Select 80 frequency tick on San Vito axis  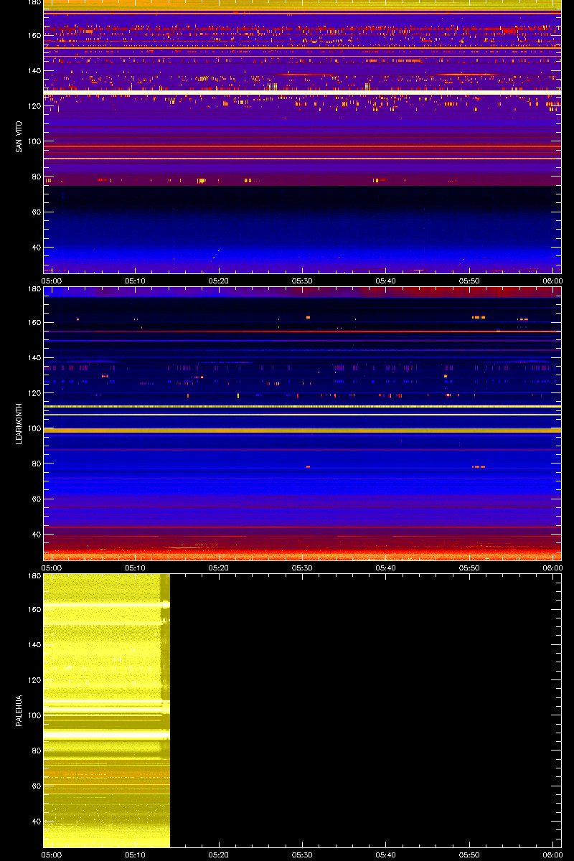pyautogui.click(x=36, y=177)
